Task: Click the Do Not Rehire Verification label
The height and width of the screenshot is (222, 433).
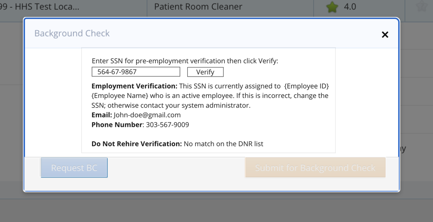Action: (136, 144)
